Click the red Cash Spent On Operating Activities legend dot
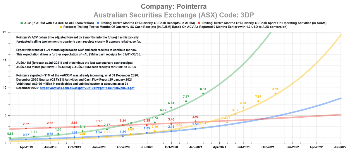 point(199,23)
